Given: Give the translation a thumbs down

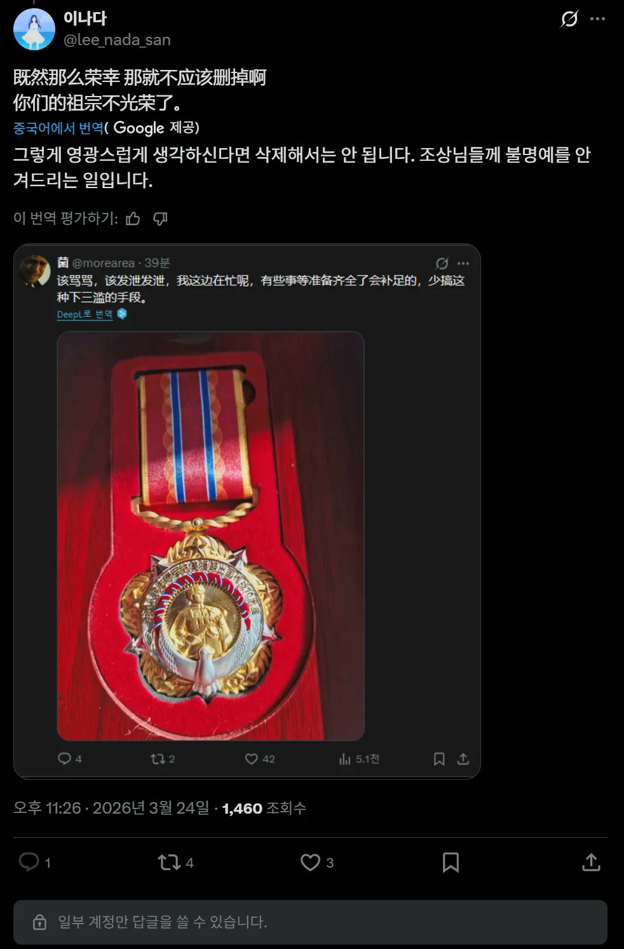Looking at the screenshot, I should pos(160,219).
